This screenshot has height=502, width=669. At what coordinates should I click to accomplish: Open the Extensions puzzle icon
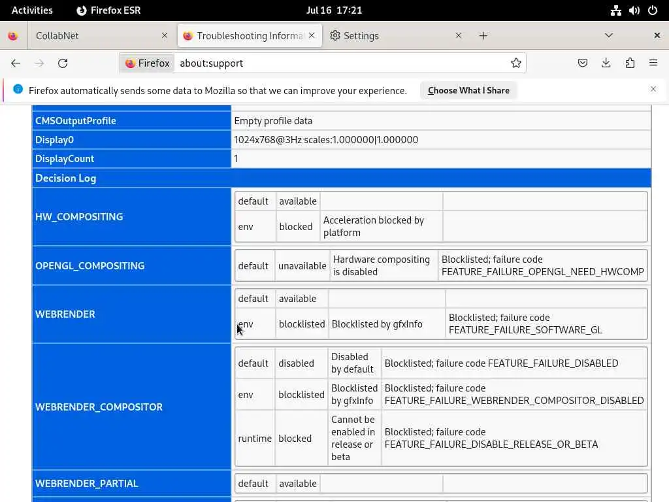click(630, 63)
